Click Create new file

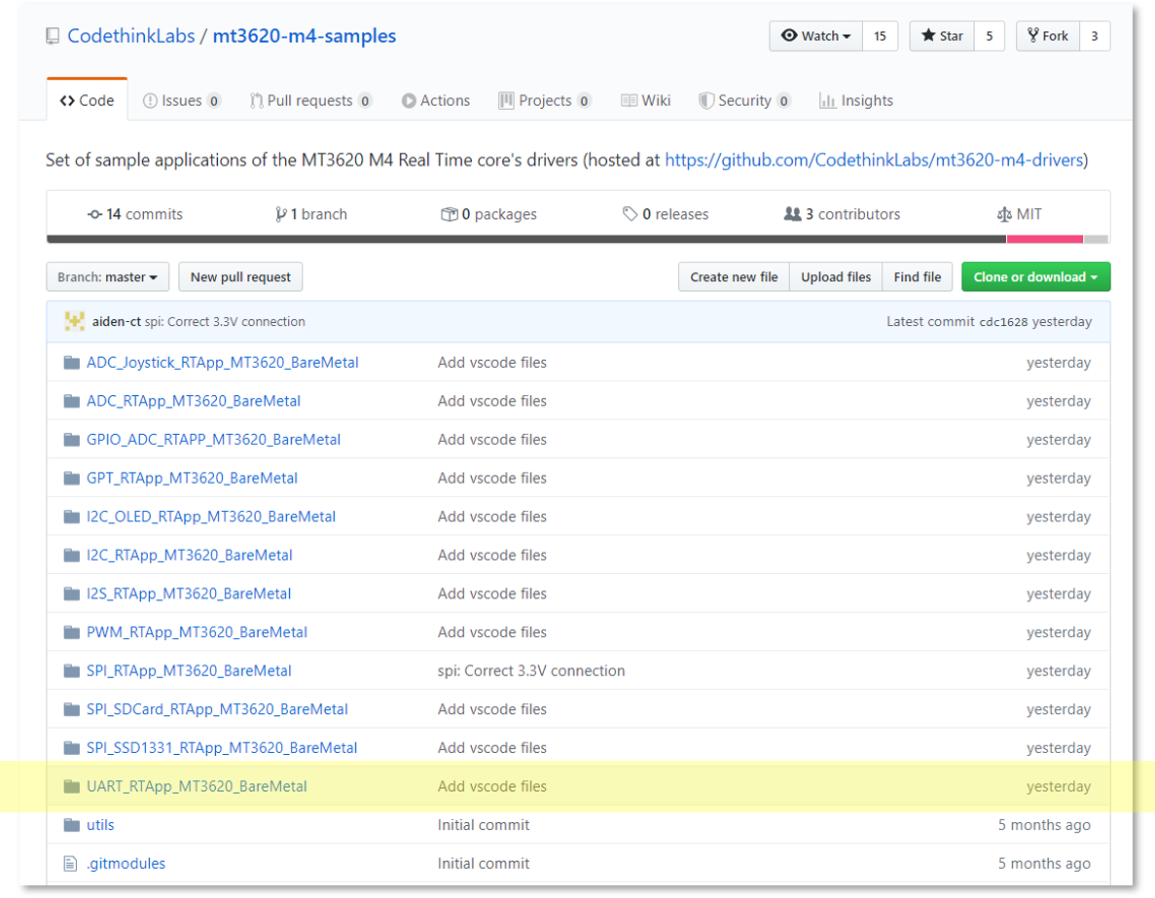pyautogui.click(x=734, y=277)
